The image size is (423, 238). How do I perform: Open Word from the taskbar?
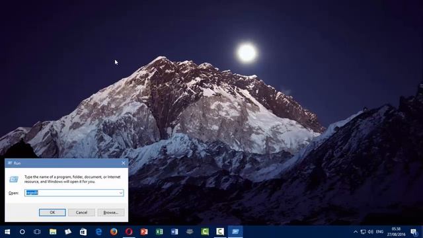[x=174, y=231]
